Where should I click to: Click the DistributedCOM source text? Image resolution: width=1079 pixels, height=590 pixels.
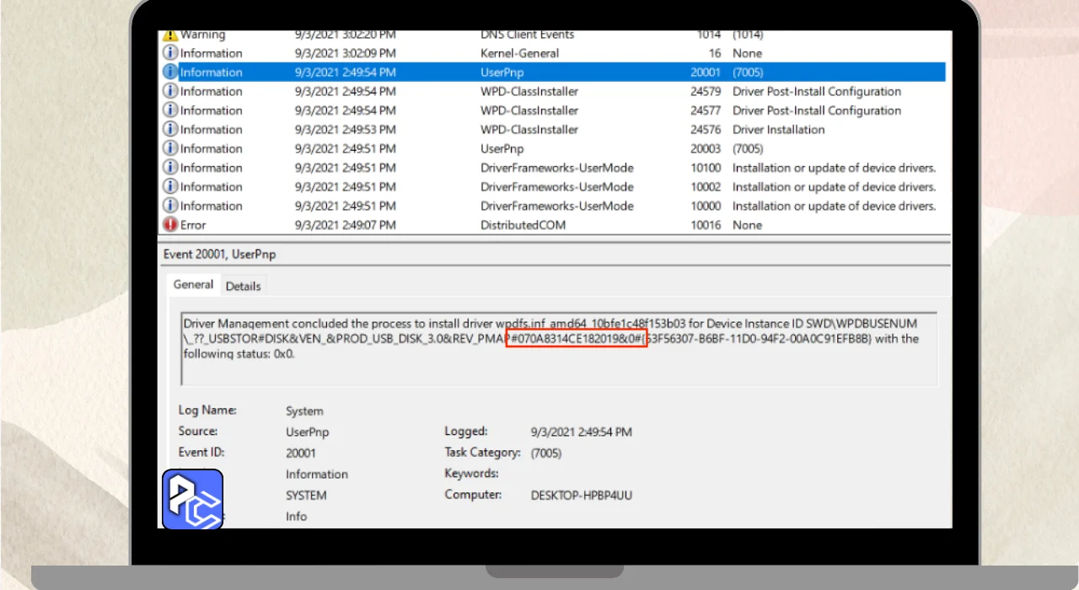point(523,225)
